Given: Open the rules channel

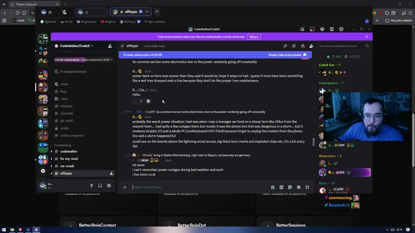Looking at the screenshot, I should coord(83,99).
